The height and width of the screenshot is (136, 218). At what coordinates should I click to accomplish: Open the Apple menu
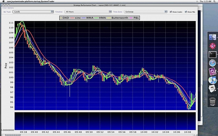click(3, 1)
